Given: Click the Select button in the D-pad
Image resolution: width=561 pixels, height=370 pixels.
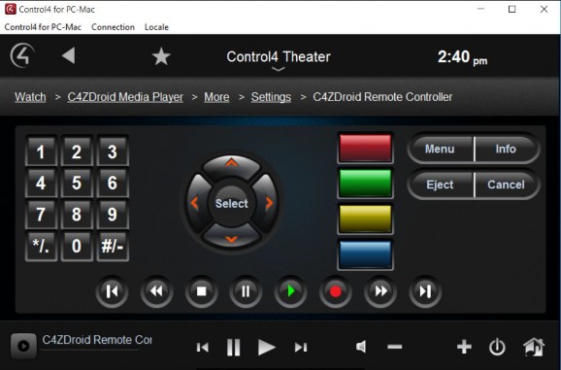Looking at the screenshot, I should [231, 204].
